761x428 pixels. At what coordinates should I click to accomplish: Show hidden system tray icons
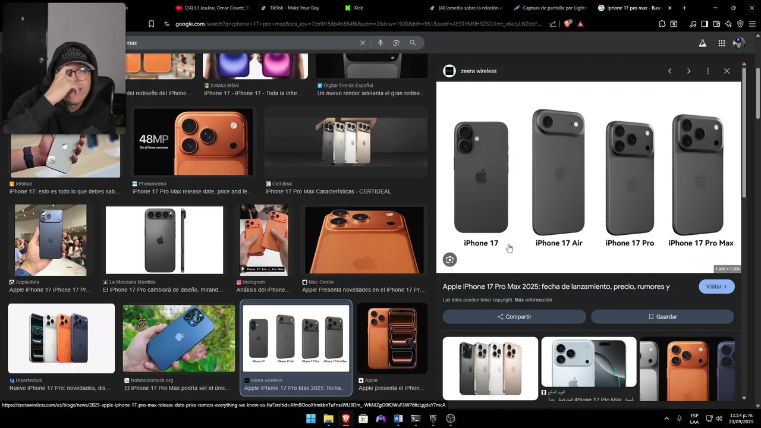(x=666, y=418)
